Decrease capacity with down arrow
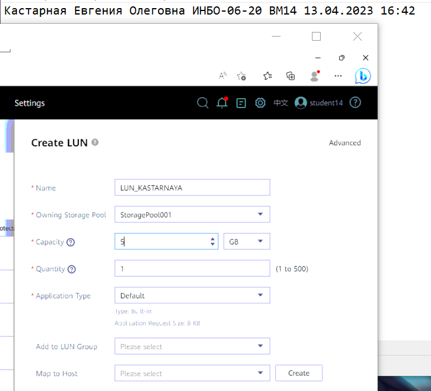The image size is (431, 391). (x=213, y=244)
